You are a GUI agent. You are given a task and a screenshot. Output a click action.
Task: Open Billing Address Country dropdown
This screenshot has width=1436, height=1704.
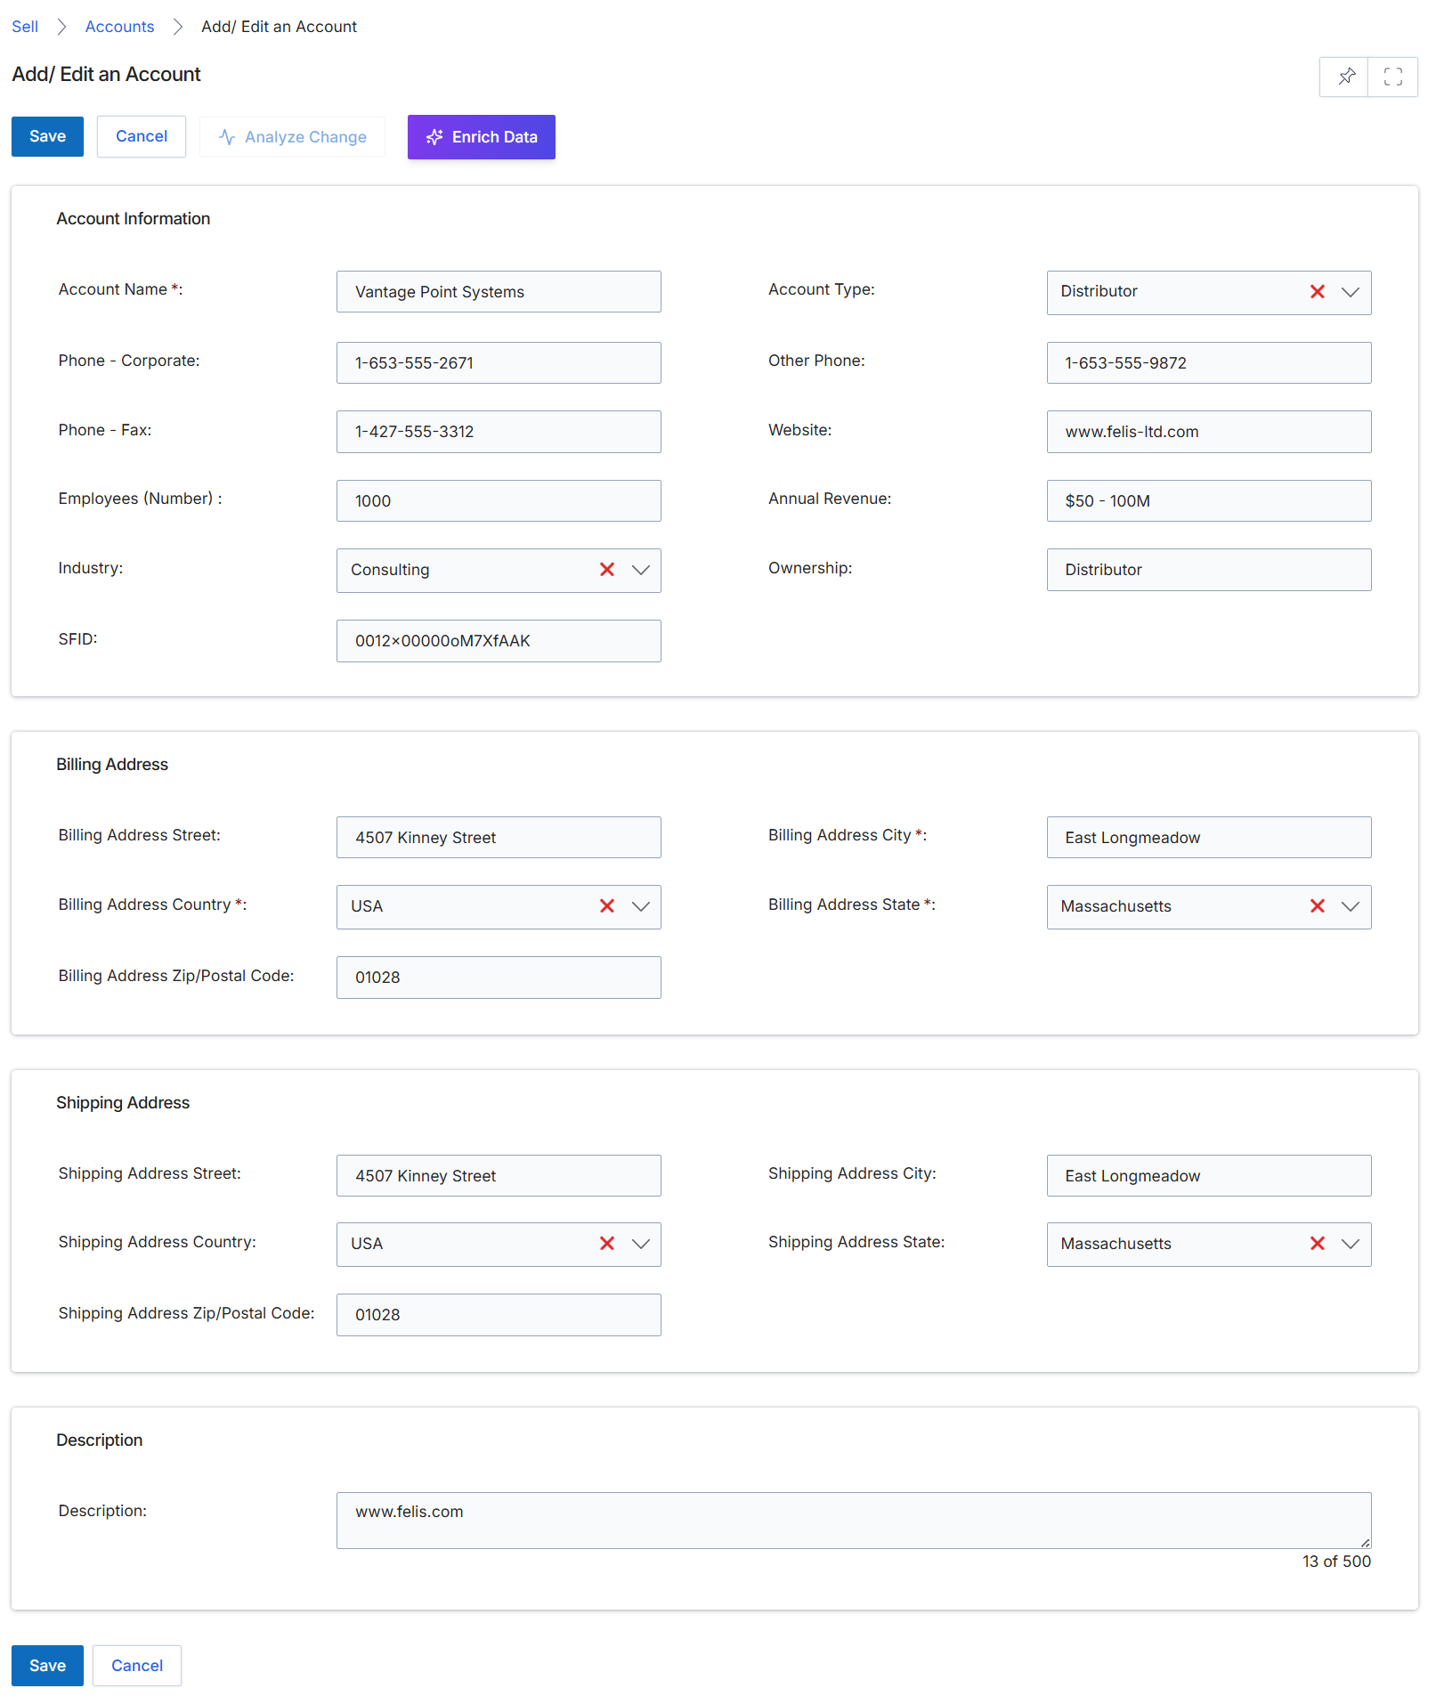tap(640, 906)
